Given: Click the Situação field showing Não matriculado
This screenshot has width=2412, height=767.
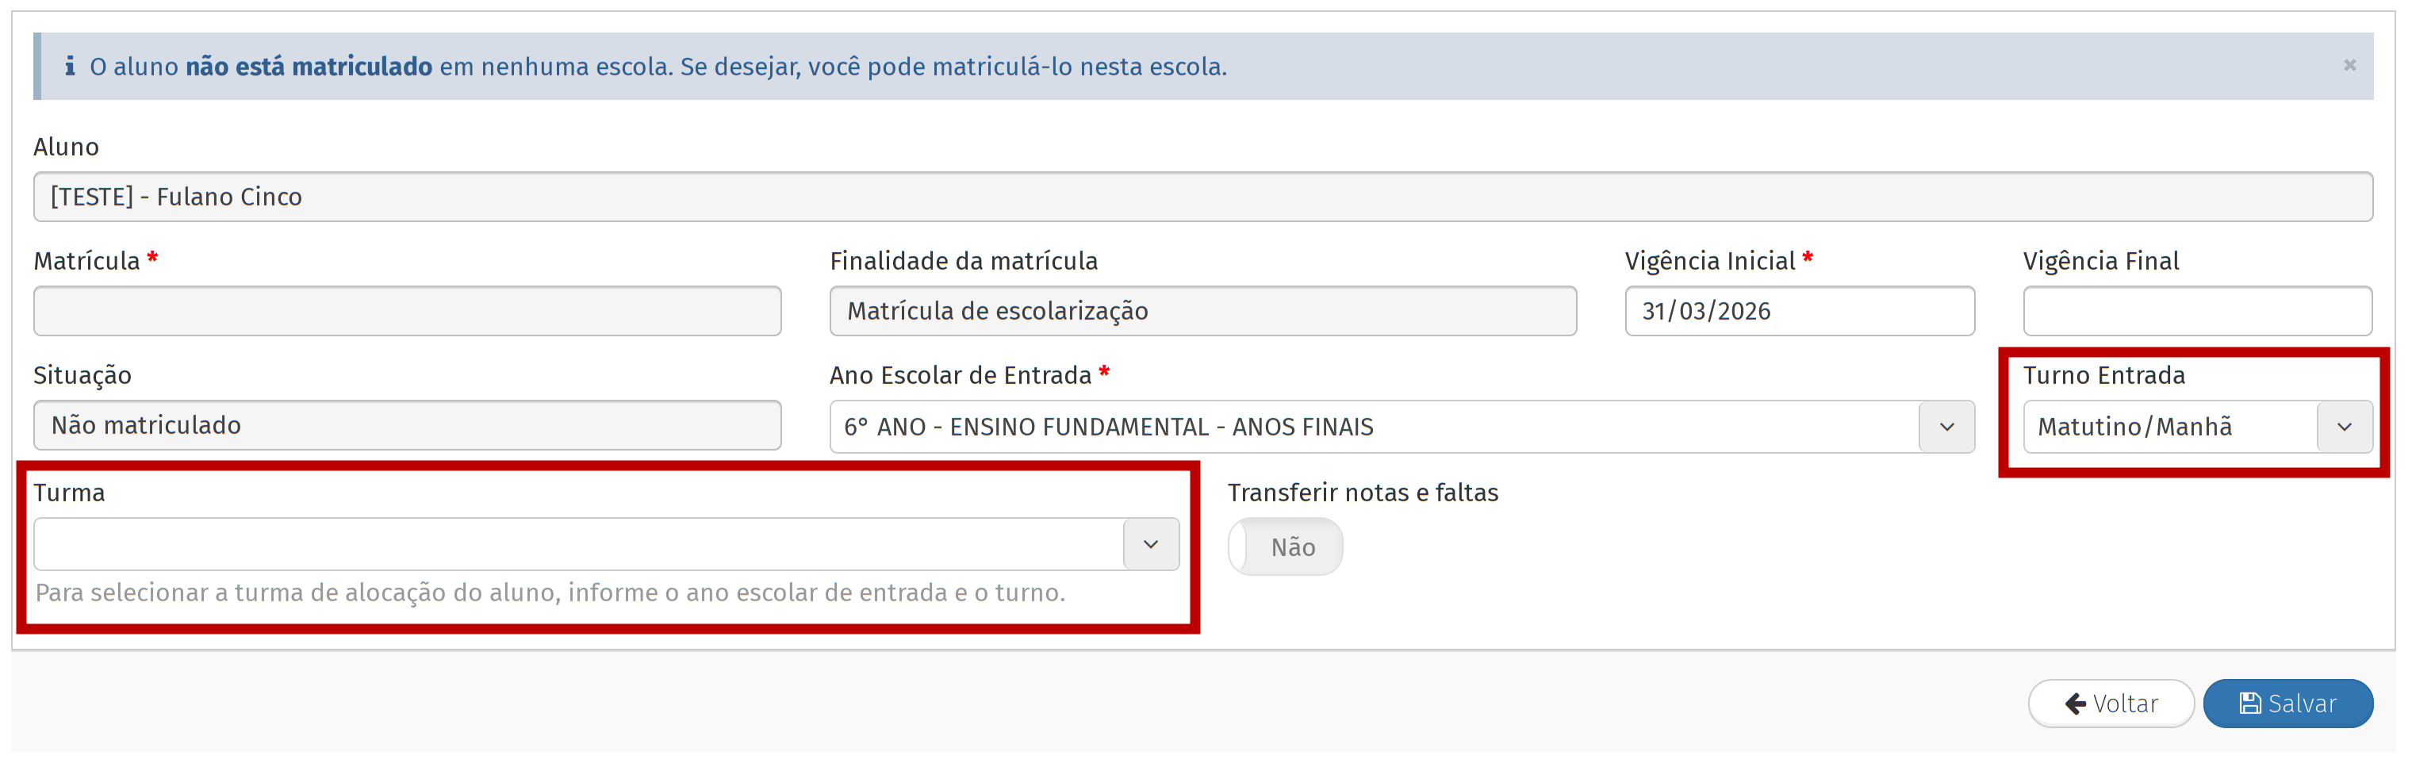Looking at the screenshot, I should tap(408, 425).
